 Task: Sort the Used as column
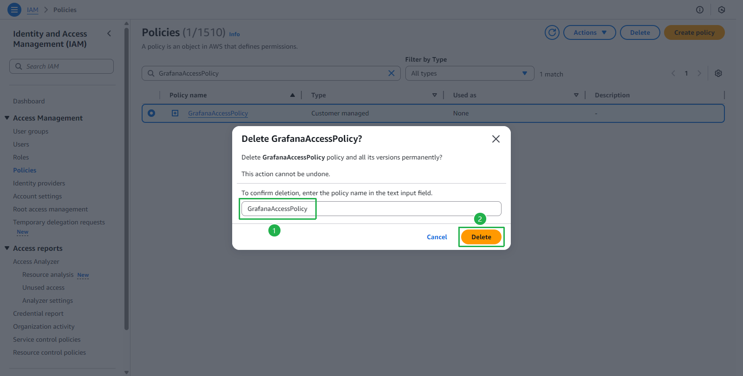[x=576, y=95]
